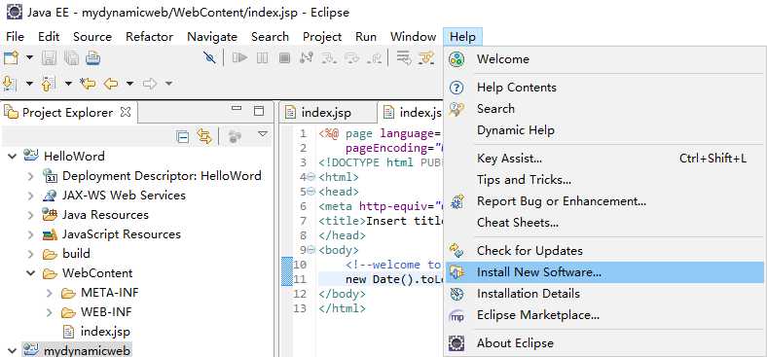The width and height of the screenshot is (767, 357).
Task: Click the Terminate debug icon
Action: (x=284, y=58)
